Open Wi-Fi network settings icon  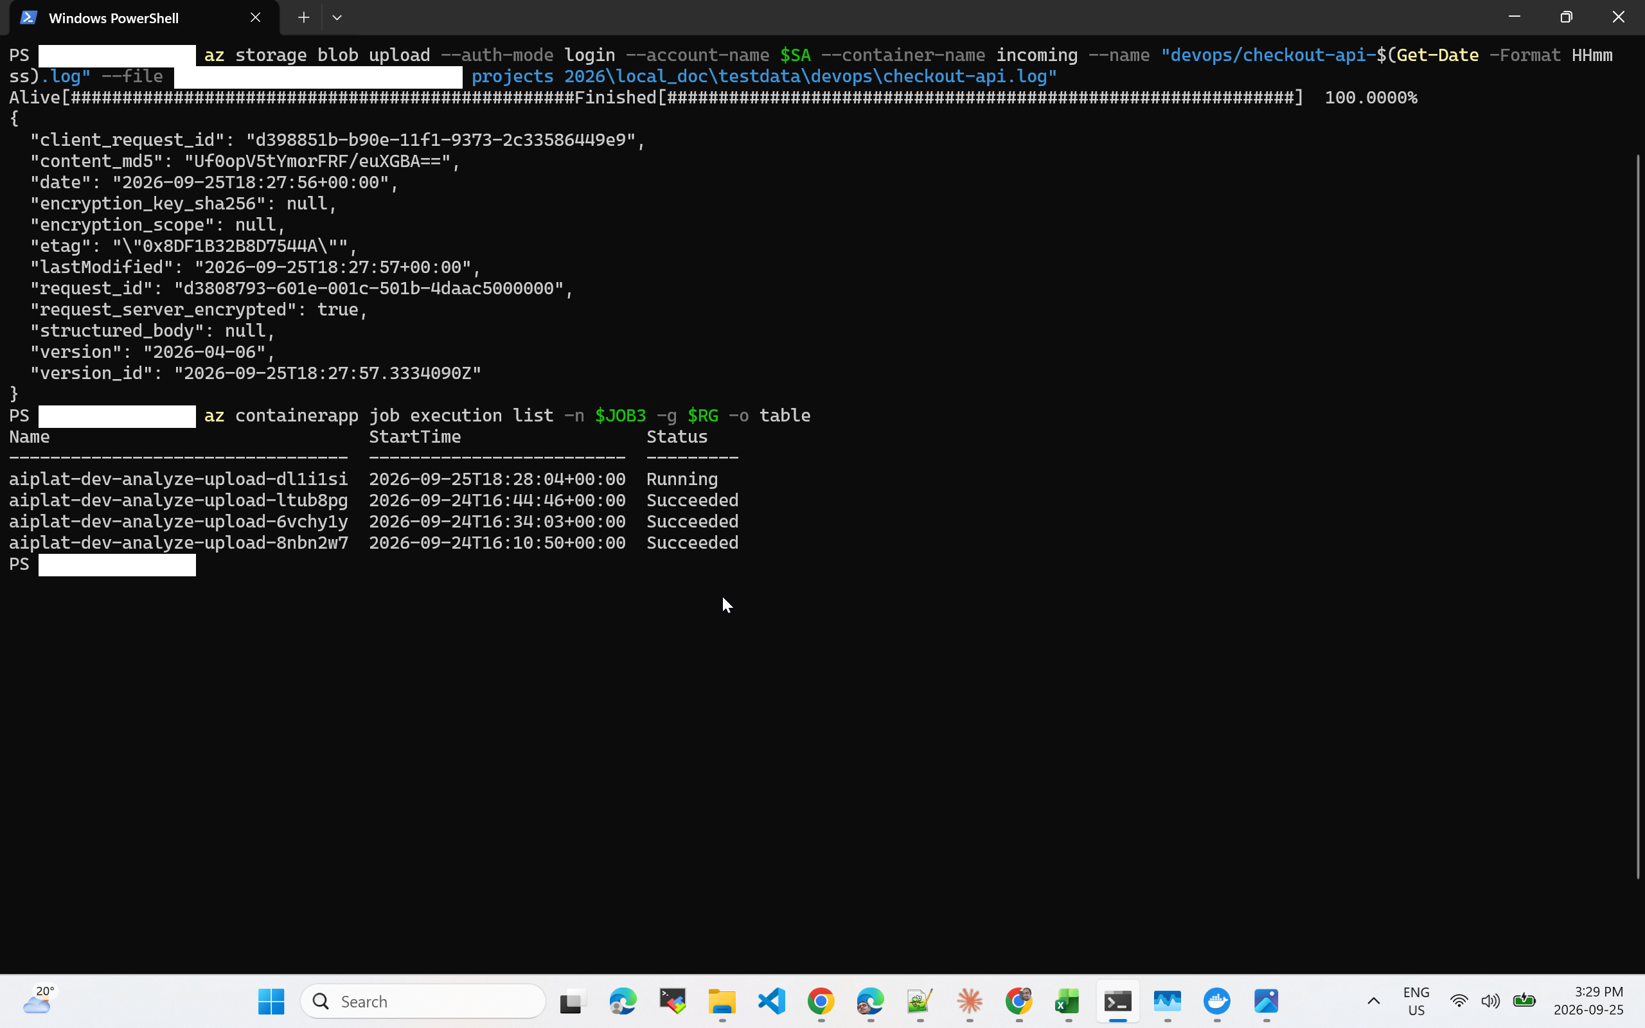point(1459,1001)
